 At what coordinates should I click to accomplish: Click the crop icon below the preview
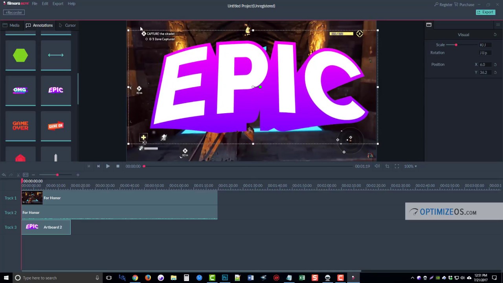coord(387,166)
